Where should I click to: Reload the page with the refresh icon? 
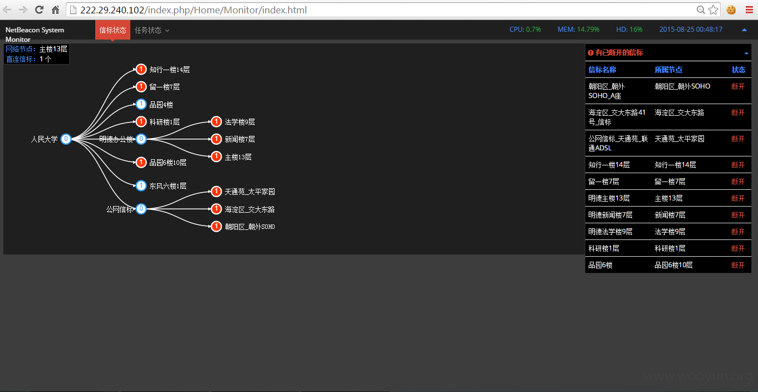coord(40,9)
